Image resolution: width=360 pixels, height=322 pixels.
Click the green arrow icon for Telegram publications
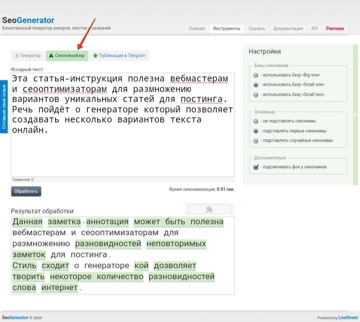tap(94, 56)
